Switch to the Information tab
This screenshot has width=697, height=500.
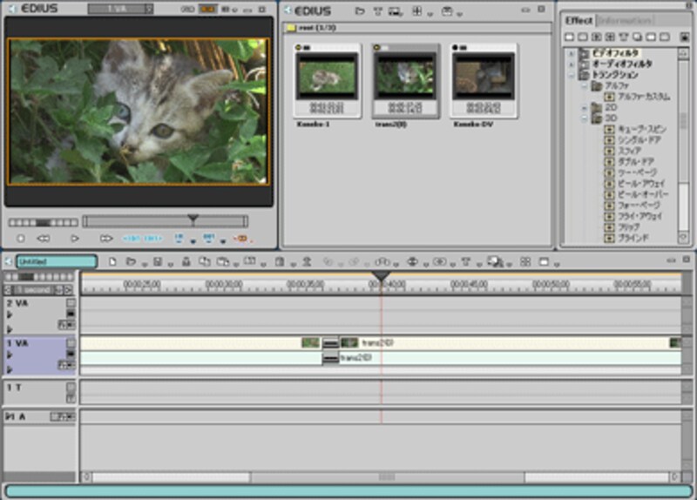(x=624, y=20)
